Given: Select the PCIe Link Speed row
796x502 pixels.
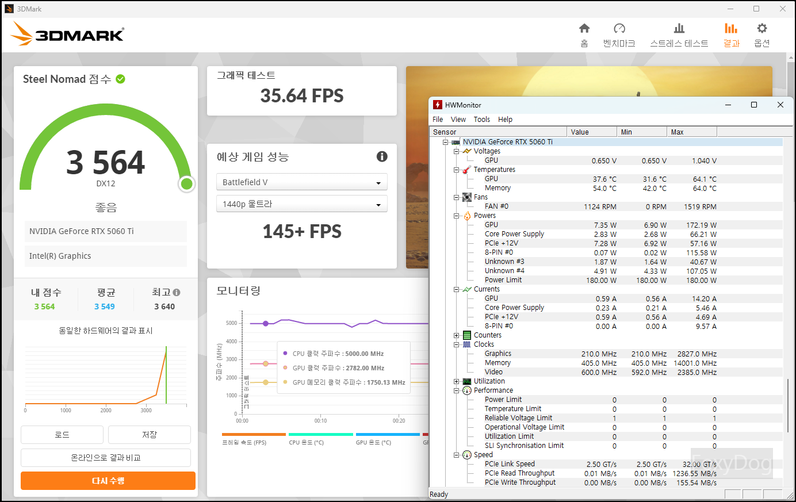Looking at the screenshot, I should (x=606, y=464).
